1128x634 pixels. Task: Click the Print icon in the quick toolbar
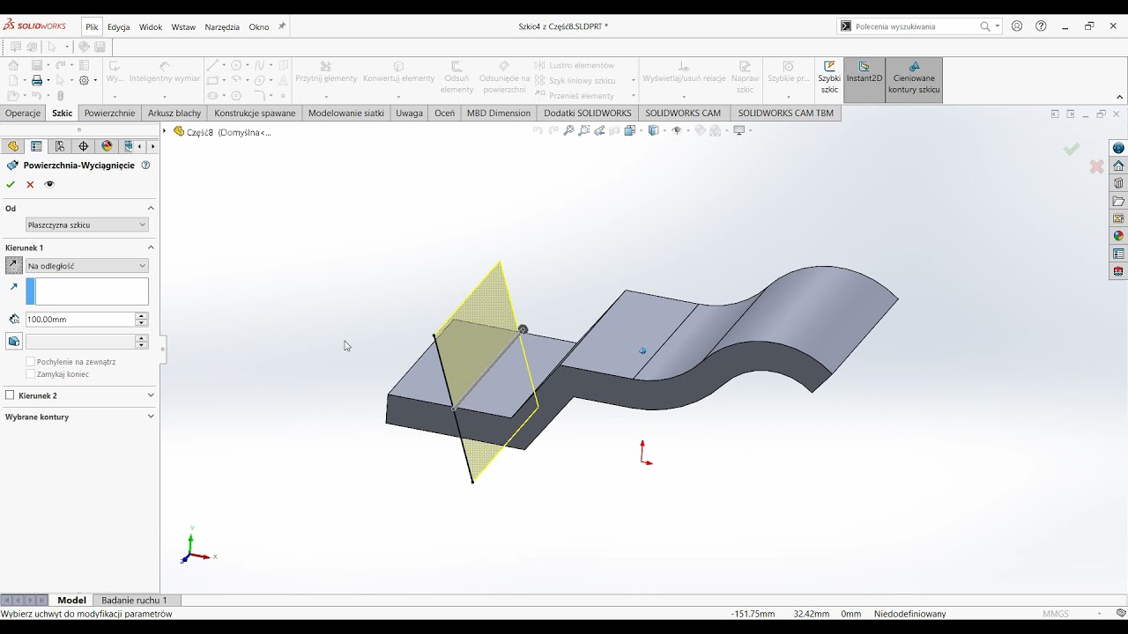(37, 80)
